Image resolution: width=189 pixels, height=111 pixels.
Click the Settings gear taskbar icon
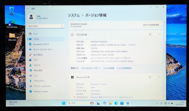pos(128,103)
